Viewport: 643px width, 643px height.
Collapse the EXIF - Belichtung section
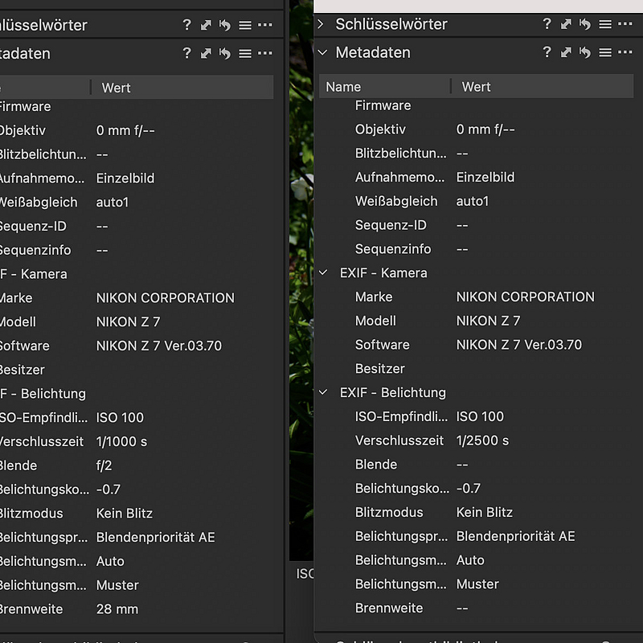[x=323, y=393]
